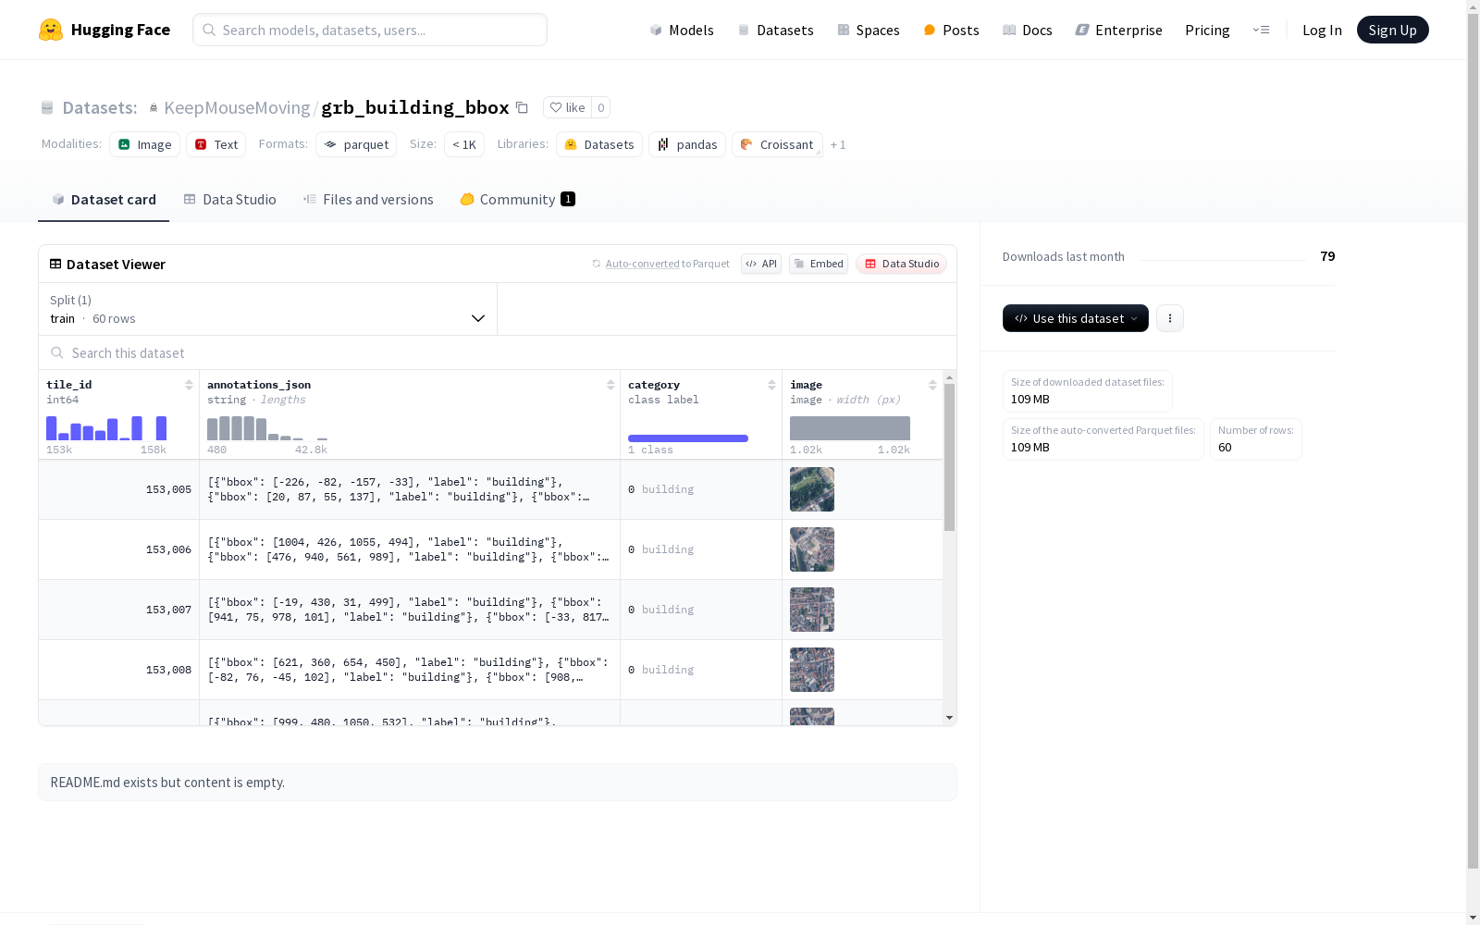Click the search magnifier in dataset search
The width and height of the screenshot is (1480, 925).
tap(57, 352)
